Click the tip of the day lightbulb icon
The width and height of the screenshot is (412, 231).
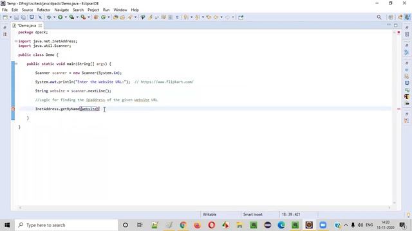click(x=408, y=215)
